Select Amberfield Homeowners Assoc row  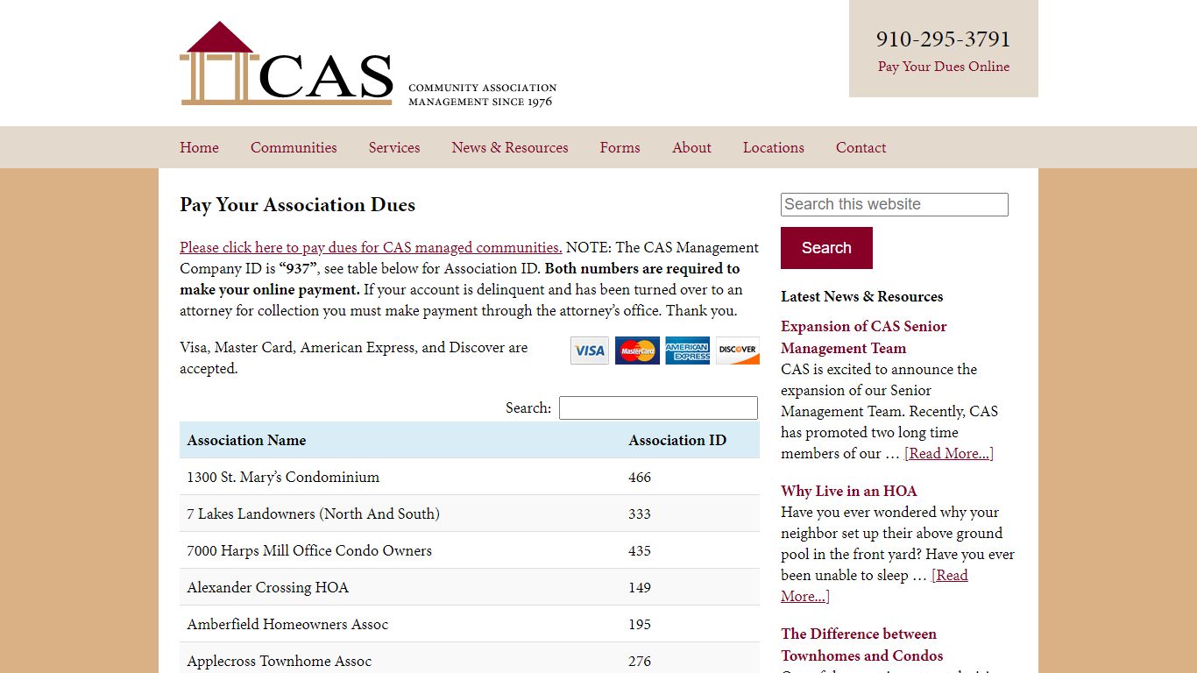pyautogui.click(x=470, y=624)
